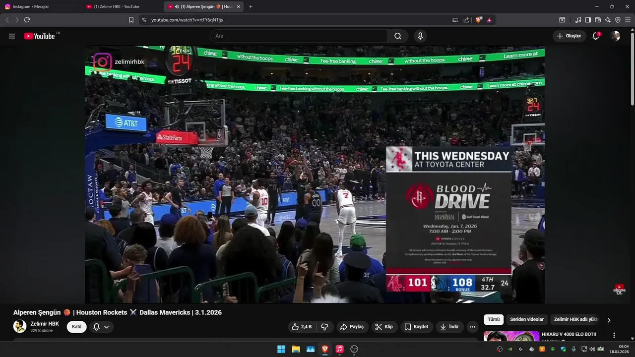Switch to Instagram Mesajlar tab
The width and height of the screenshot is (635, 357).
tap(41, 6)
